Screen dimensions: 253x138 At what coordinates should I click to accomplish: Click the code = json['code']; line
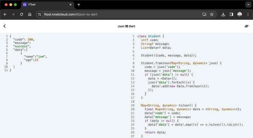(x=162, y=67)
